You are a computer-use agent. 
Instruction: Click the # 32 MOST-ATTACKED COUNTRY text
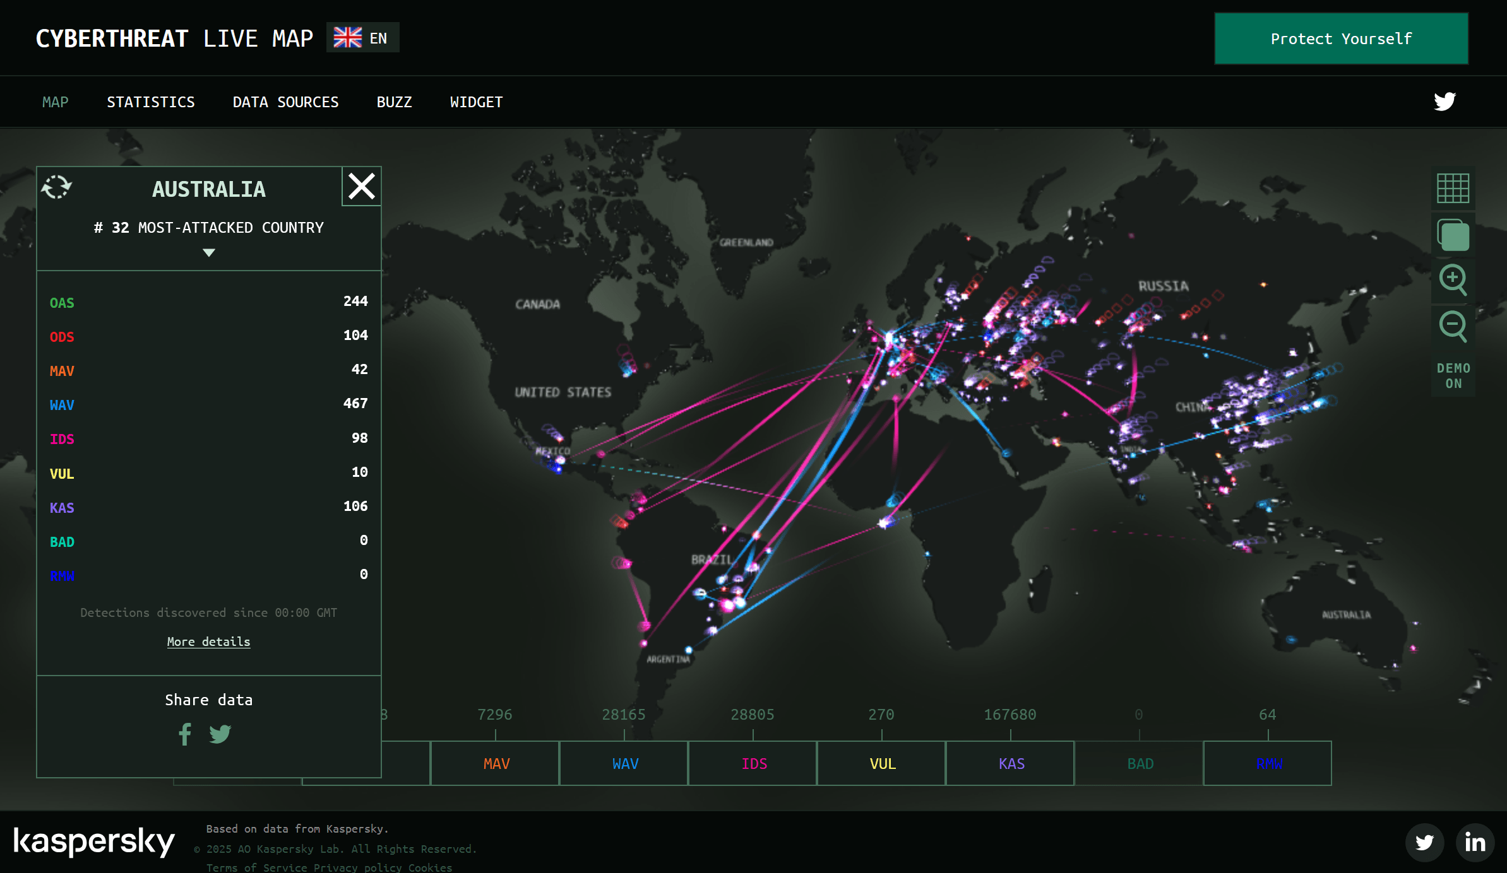[x=209, y=228]
